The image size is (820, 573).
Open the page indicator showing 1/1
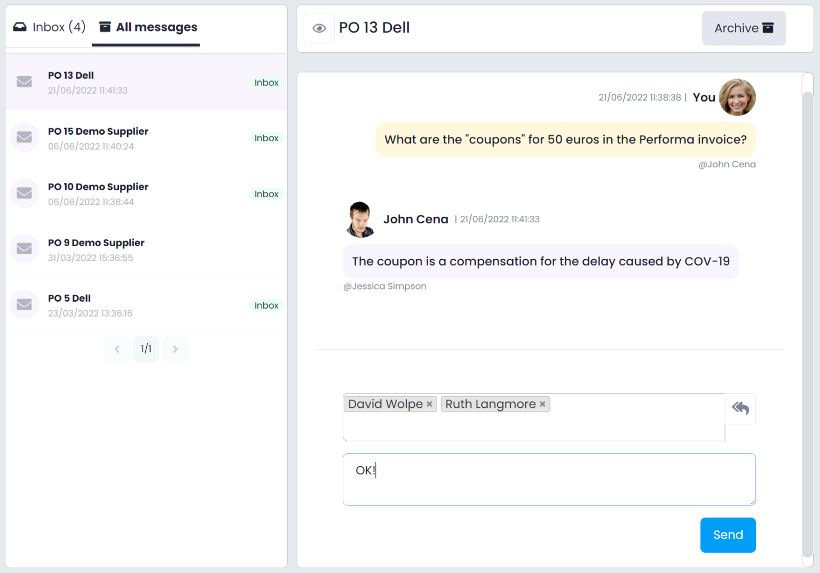146,349
